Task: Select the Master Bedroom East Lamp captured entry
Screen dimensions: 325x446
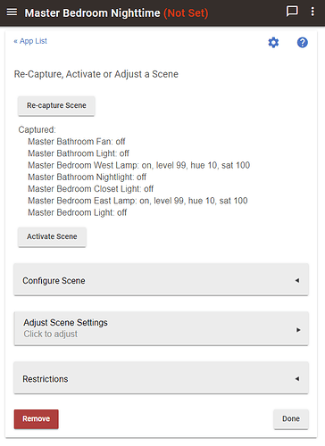Action: [x=137, y=201]
